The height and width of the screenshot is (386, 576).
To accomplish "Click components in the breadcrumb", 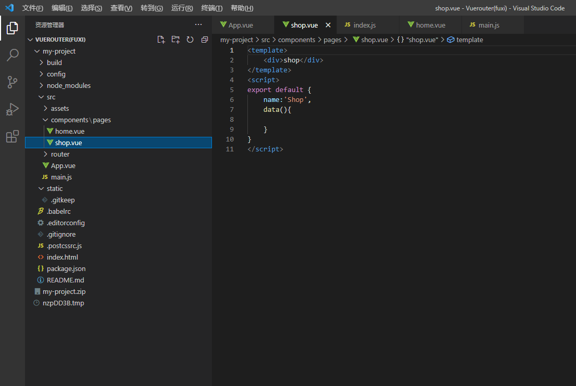I will point(296,40).
